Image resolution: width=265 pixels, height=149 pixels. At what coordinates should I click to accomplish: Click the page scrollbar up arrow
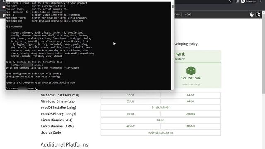point(263,12)
